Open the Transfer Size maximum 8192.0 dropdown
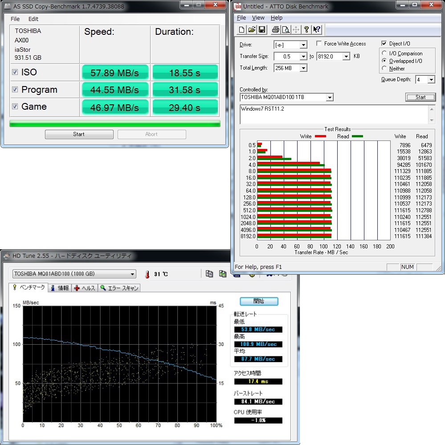Viewport: 445px width, 445px height. pos(346,57)
